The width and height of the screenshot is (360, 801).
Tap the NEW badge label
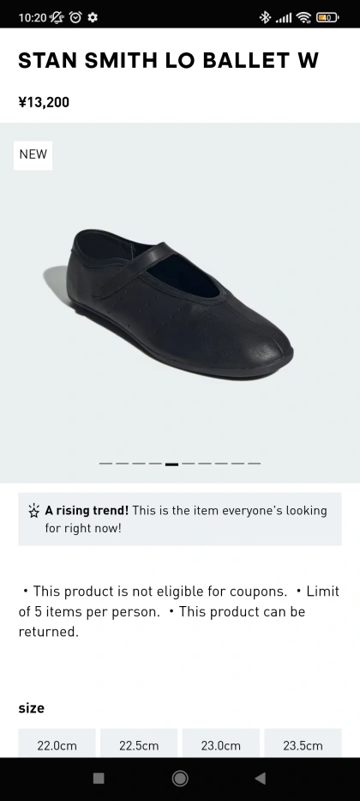tap(33, 155)
